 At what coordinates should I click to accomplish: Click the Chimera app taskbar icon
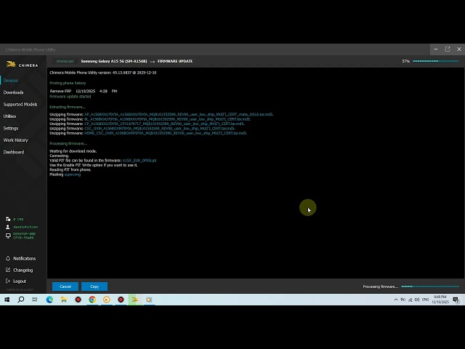coord(135,300)
